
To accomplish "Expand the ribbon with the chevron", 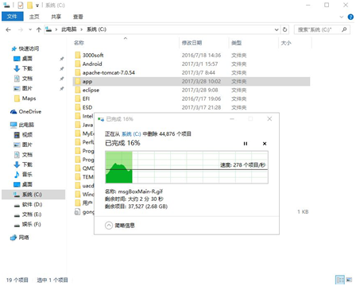I will coord(342,17).
